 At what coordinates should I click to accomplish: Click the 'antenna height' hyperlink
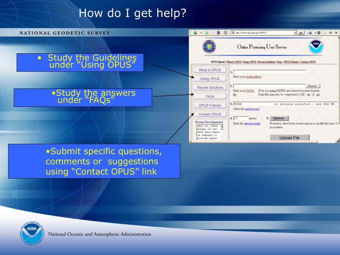pos(252,124)
